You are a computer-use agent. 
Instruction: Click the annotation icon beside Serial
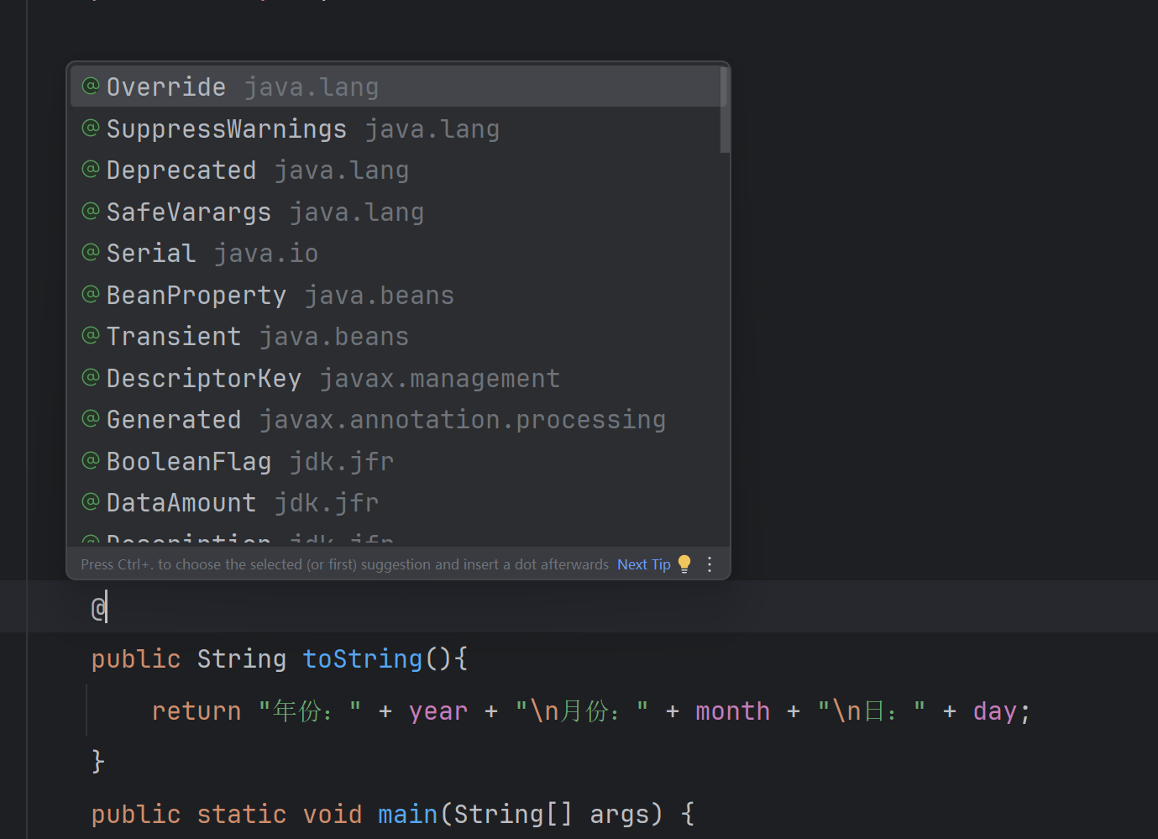click(x=91, y=252)
